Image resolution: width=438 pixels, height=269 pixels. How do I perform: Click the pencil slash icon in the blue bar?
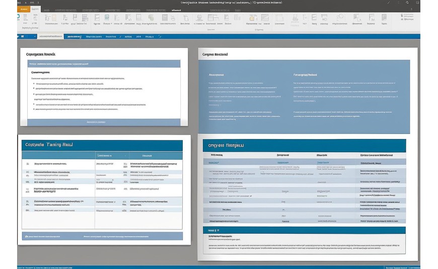(160, 36)
